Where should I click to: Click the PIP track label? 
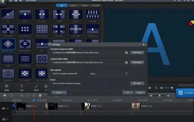pyautogui.click(x=5, y=119)
